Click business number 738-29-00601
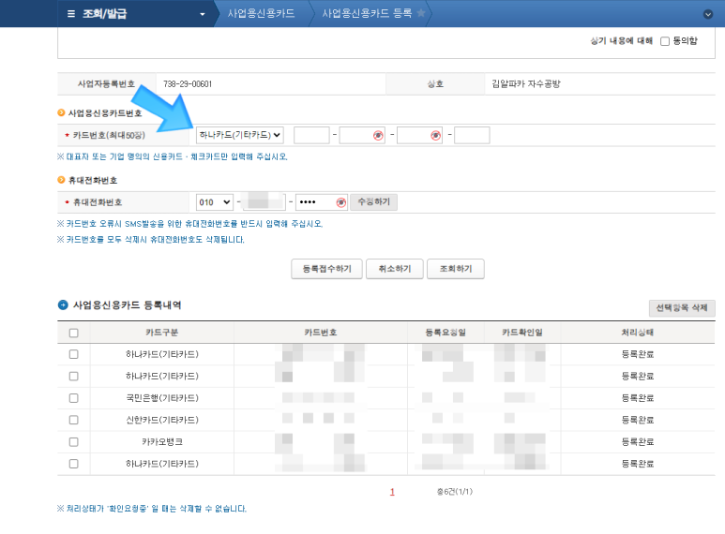The width and height of the screenshot is (725, 534). pyautogui.click(x=188, y=84)
